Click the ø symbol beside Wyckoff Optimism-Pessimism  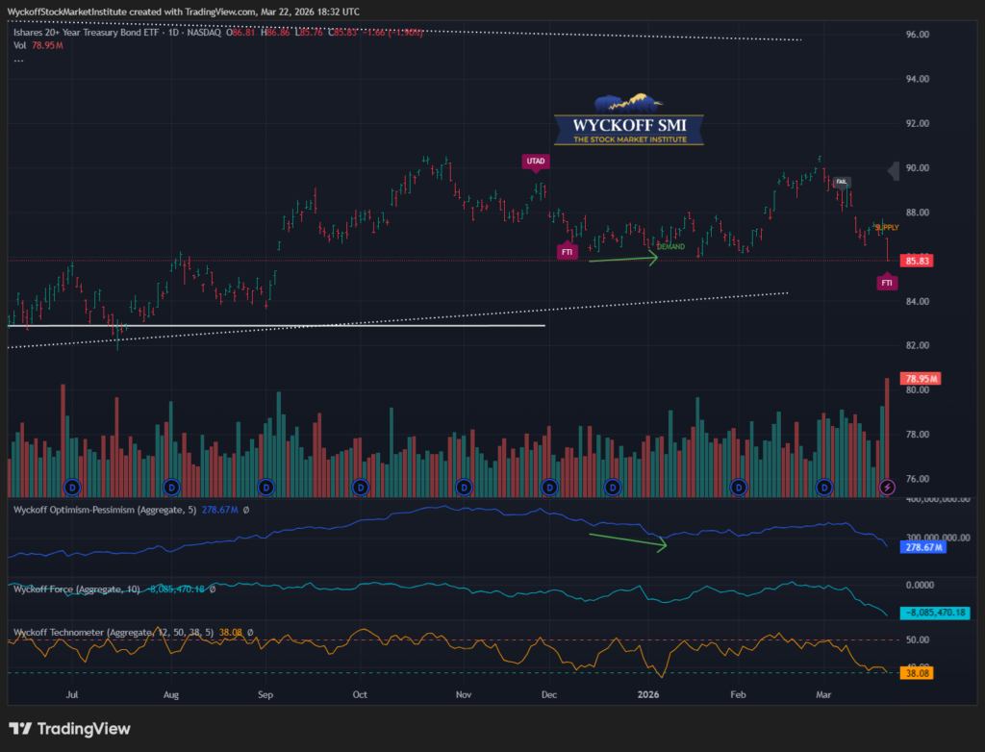pyautogui.click(x=245, y=510)
